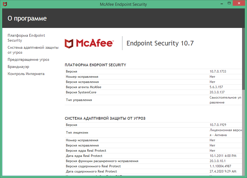
Task: Select content version 1.1.10004.4987
Action: tap(220, 166)
